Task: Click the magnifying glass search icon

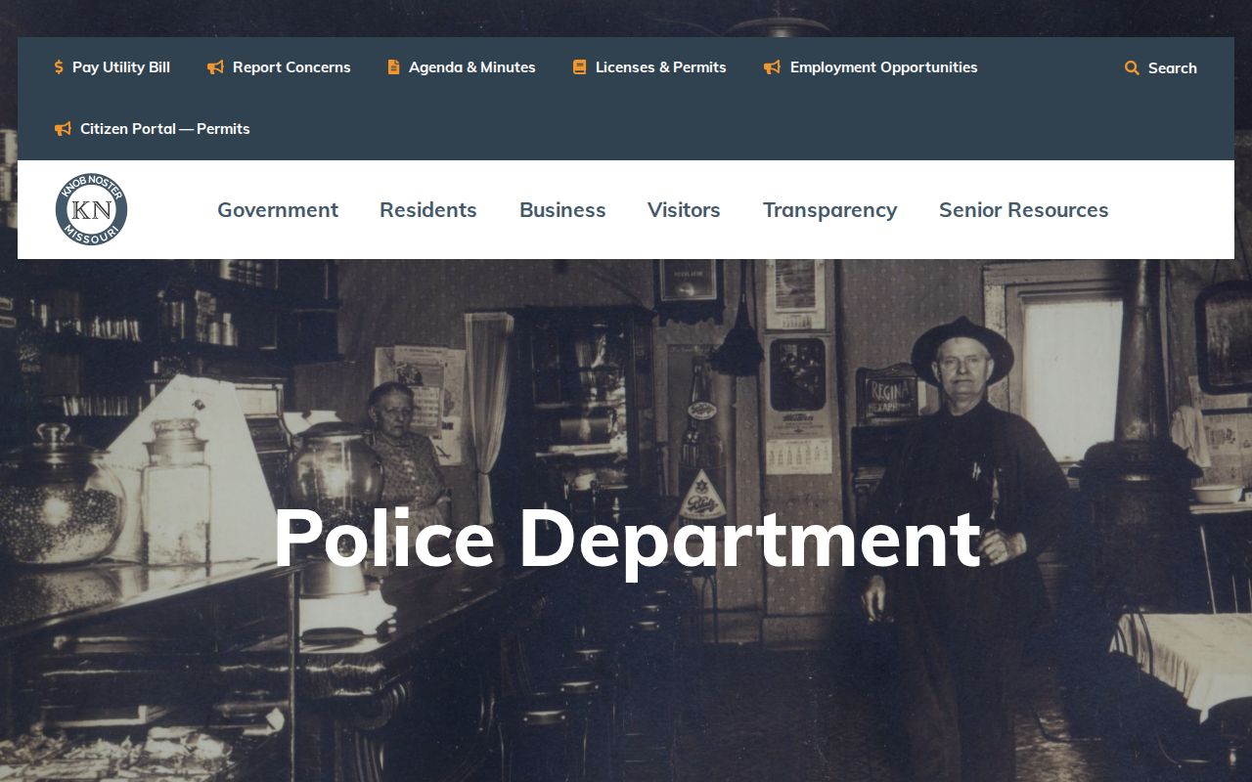Action: click(1132, 68)
